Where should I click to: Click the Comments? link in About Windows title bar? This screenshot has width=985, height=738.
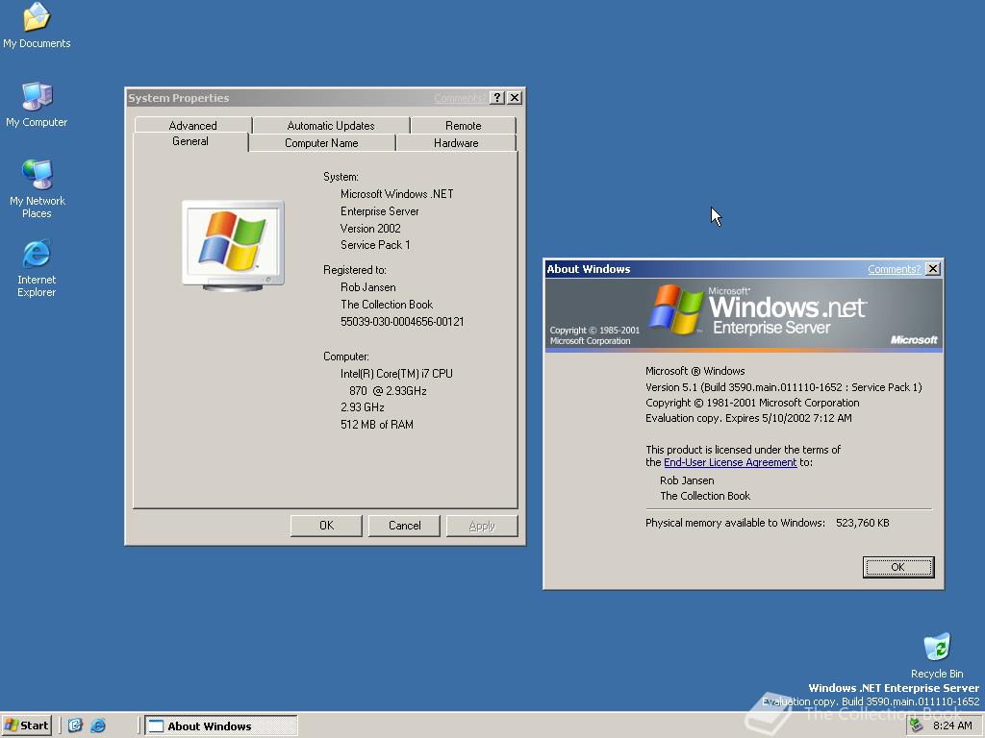pos(894,269)
